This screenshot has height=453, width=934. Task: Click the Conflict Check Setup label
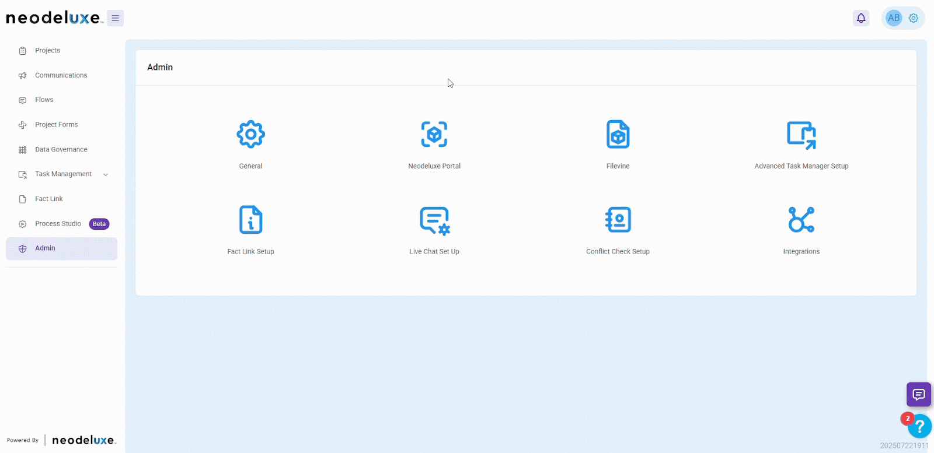pyautogui.click(x=618, y=252)
